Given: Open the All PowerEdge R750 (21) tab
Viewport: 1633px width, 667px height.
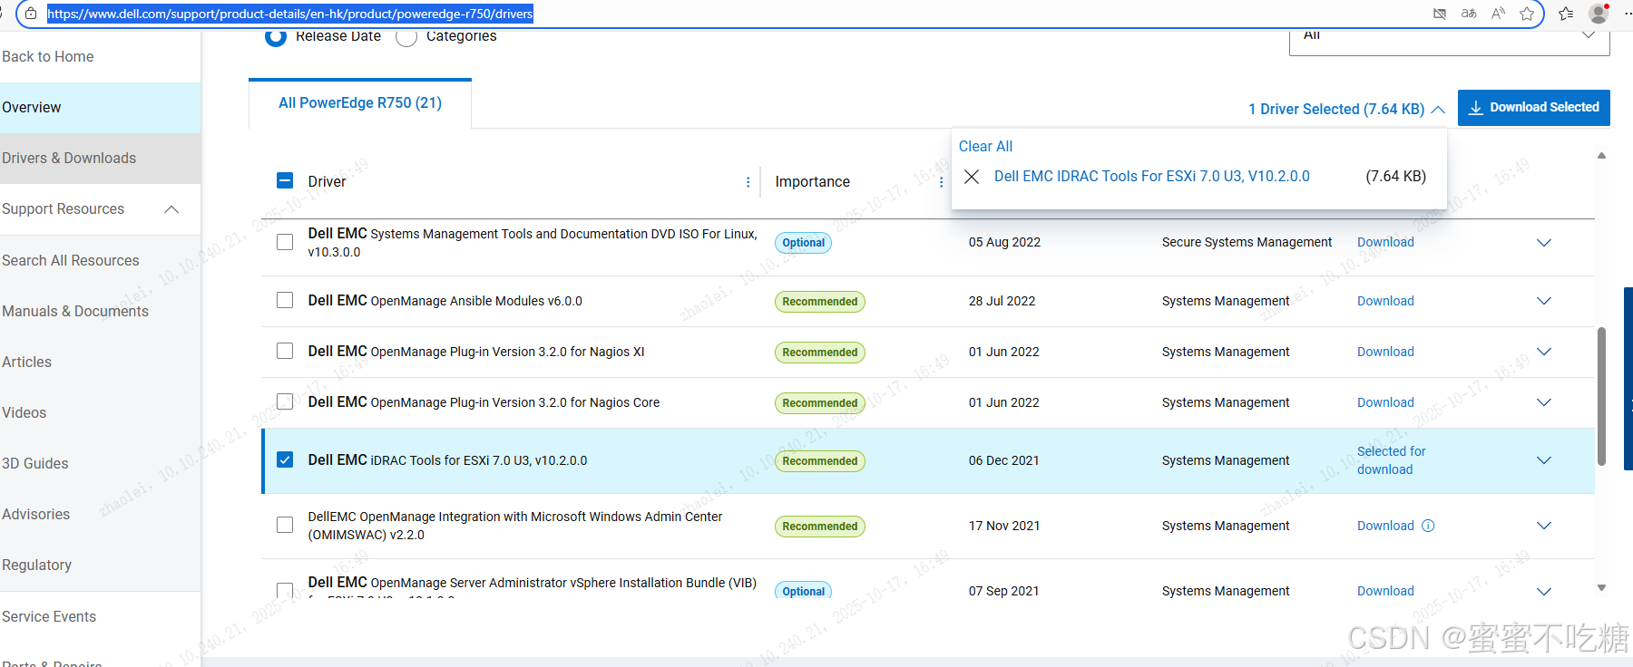Looking at the screenshot, I should click(x=360, y=103).
